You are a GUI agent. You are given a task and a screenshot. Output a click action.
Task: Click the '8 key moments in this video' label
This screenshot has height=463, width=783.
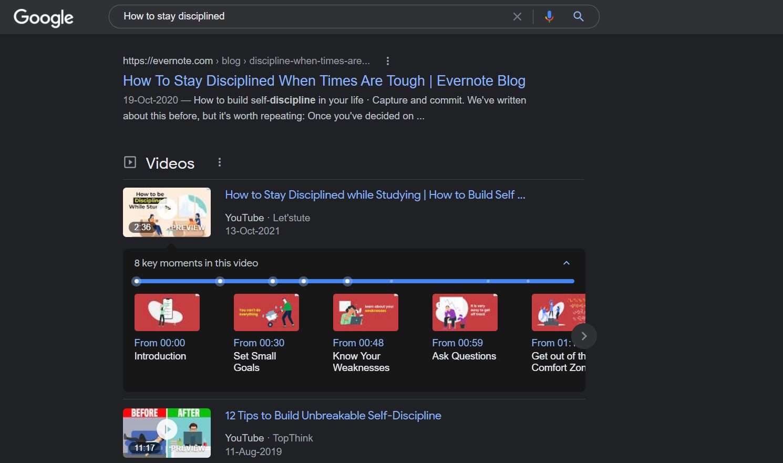[196, 263]
